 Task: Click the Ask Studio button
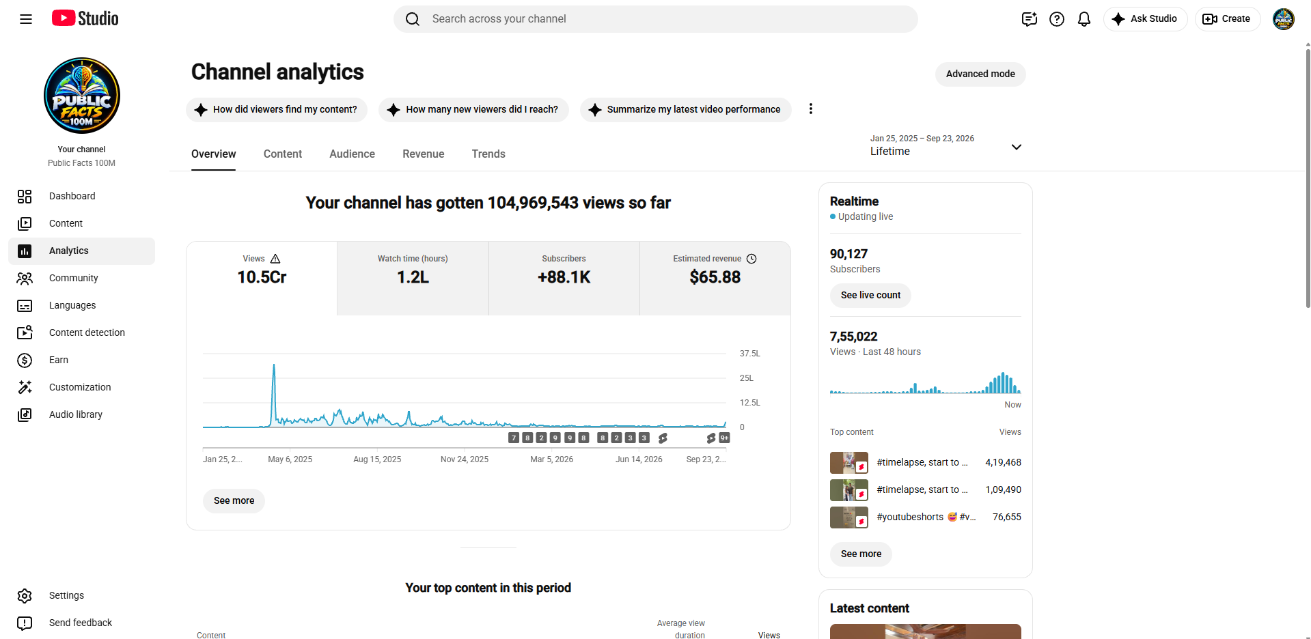point(1145,19)
